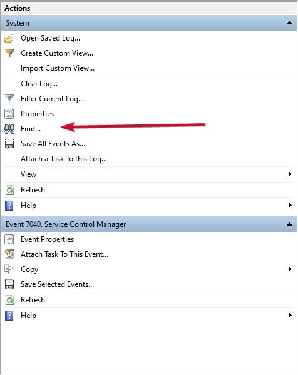Click the Filter Current Log funnel icon

point(9,99)
